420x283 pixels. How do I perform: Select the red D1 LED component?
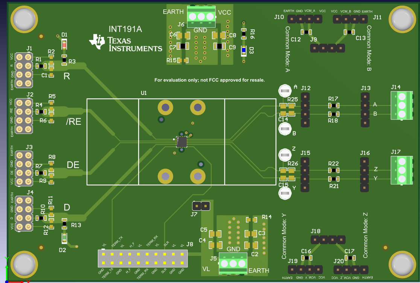pos(64,45)
